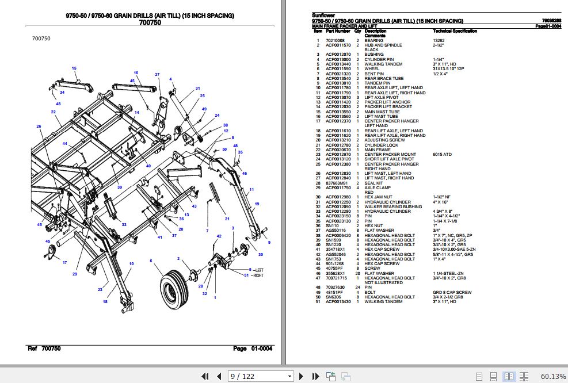Go to the previous page
Image resolution: width=568 pixels, height=383 pixels.
219,377
